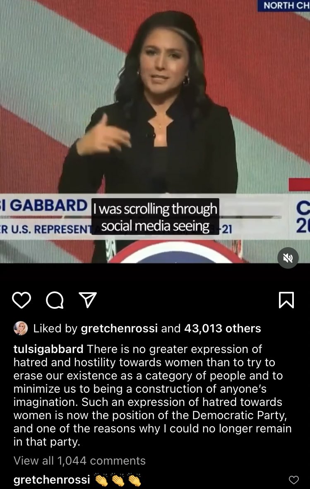Save post with the bookmark icon
This screenshot has height=489, width=310.
pyautogui.click(x=286, y=300)
